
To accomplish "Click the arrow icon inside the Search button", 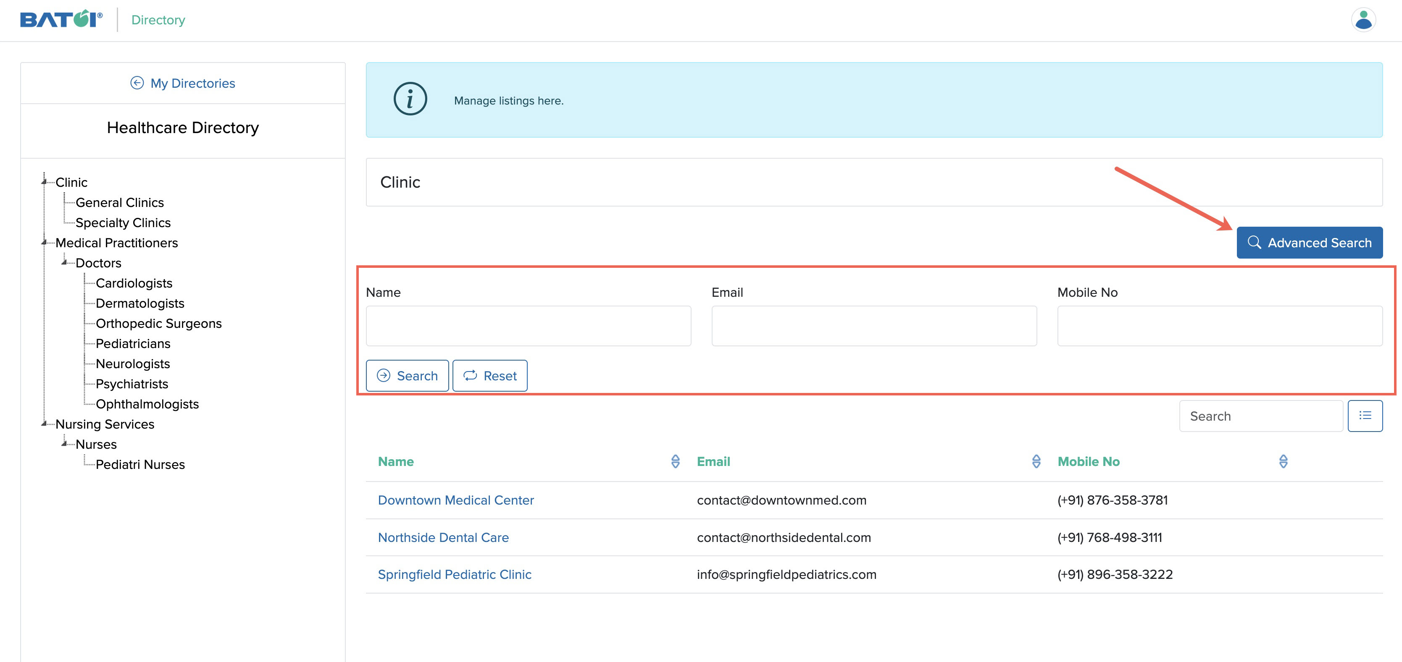I will tap(384, 375).
